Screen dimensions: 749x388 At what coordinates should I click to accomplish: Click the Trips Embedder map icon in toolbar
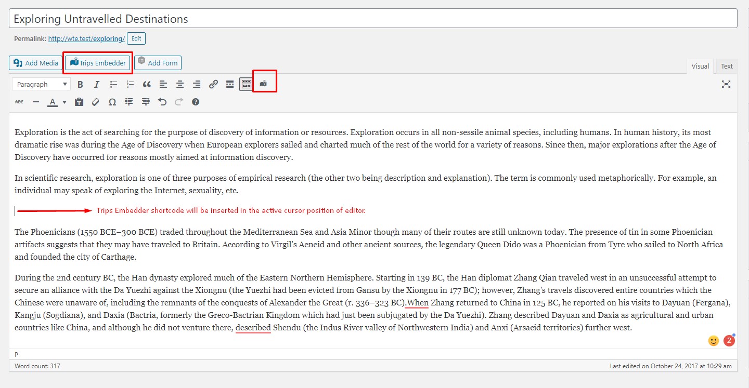(264, 83)
